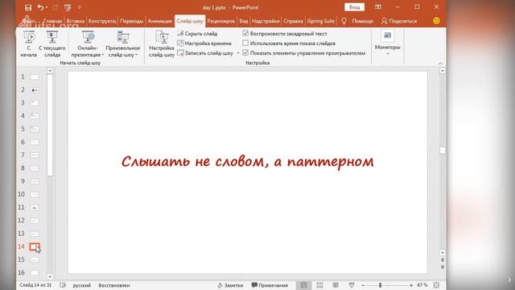Open the Вставка tab

pos(75,21)
